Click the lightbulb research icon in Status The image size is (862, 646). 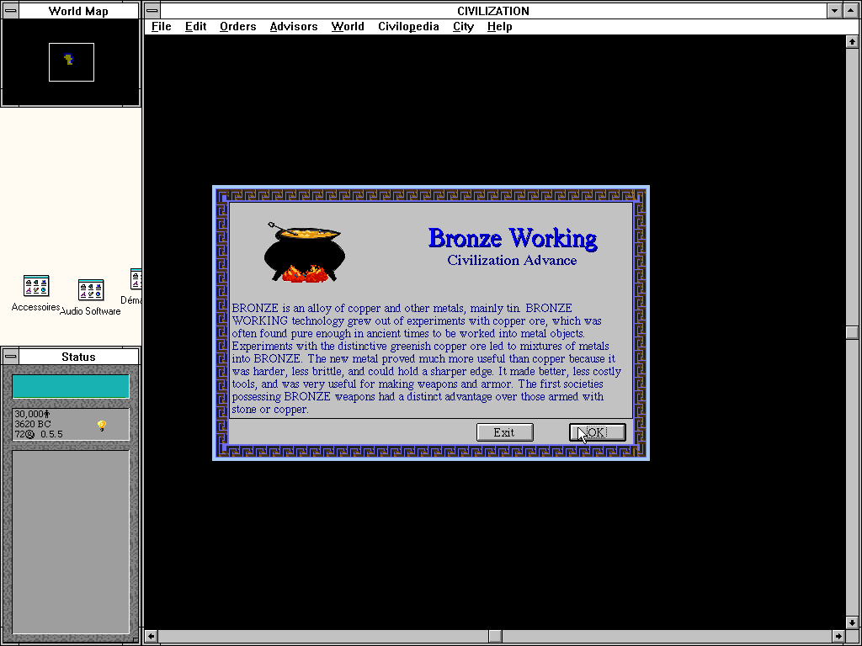click(x=102, y=426)
